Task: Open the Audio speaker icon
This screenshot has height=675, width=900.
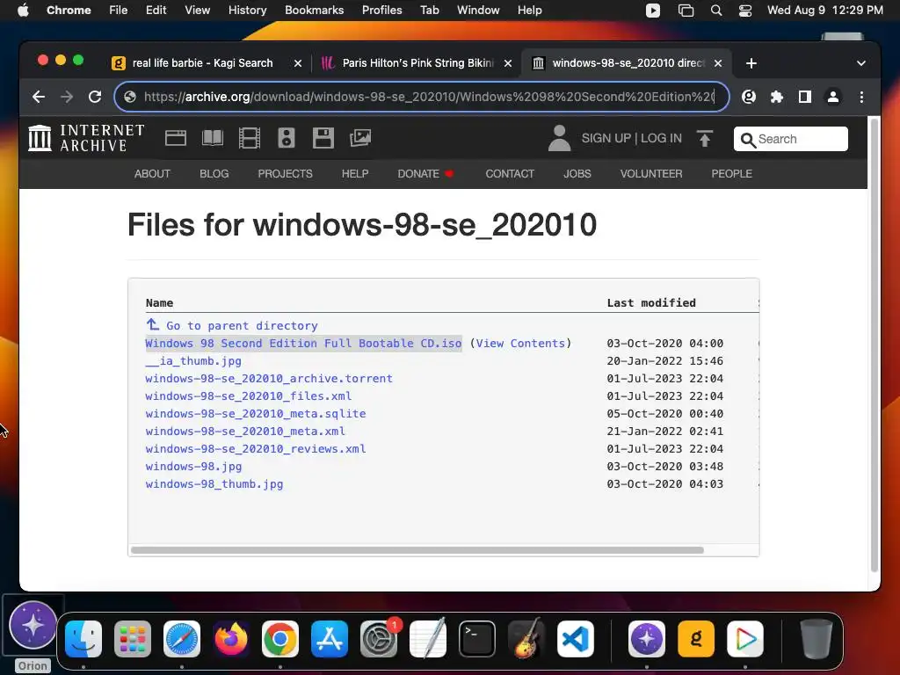Action: pyautogui.click(x=286, y=138)
